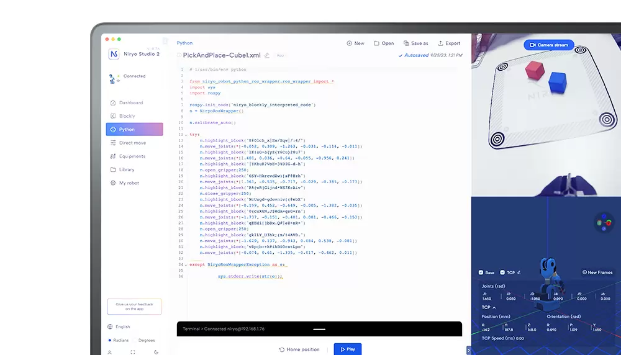This screenshot has height=355, width=621.
Task: Open the Blockly editor from sidebar
Action: pyautogui.click(x=127, y=116)
